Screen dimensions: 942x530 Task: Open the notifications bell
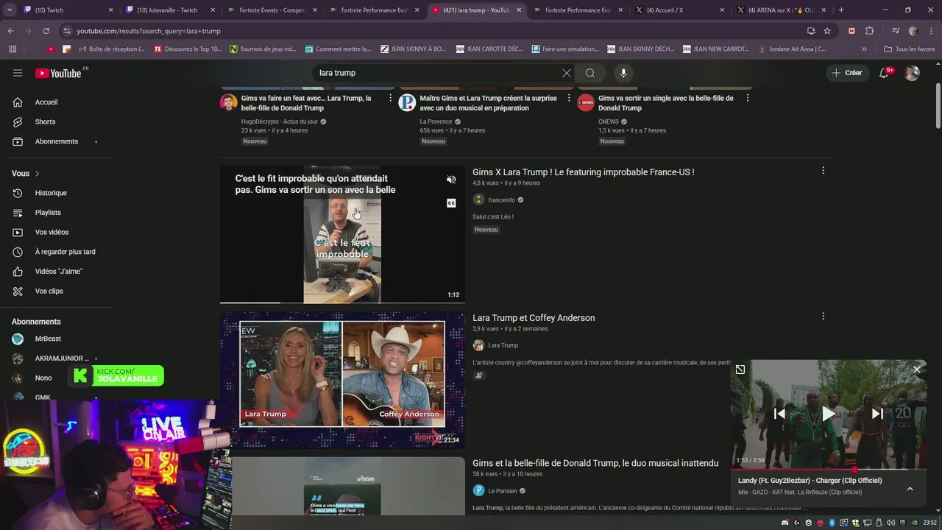click(884, 73)
